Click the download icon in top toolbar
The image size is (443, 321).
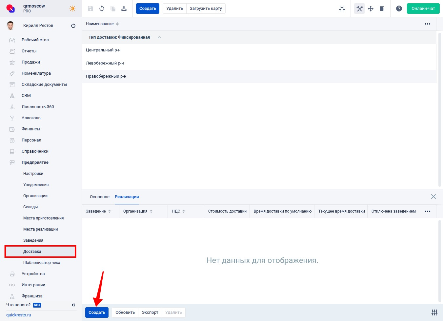(124, 9)
